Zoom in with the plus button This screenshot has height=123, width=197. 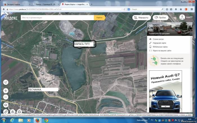[6, 91]
